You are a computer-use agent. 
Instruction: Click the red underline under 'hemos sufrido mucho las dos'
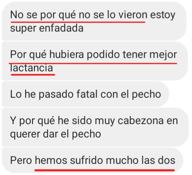click(105, 170)
